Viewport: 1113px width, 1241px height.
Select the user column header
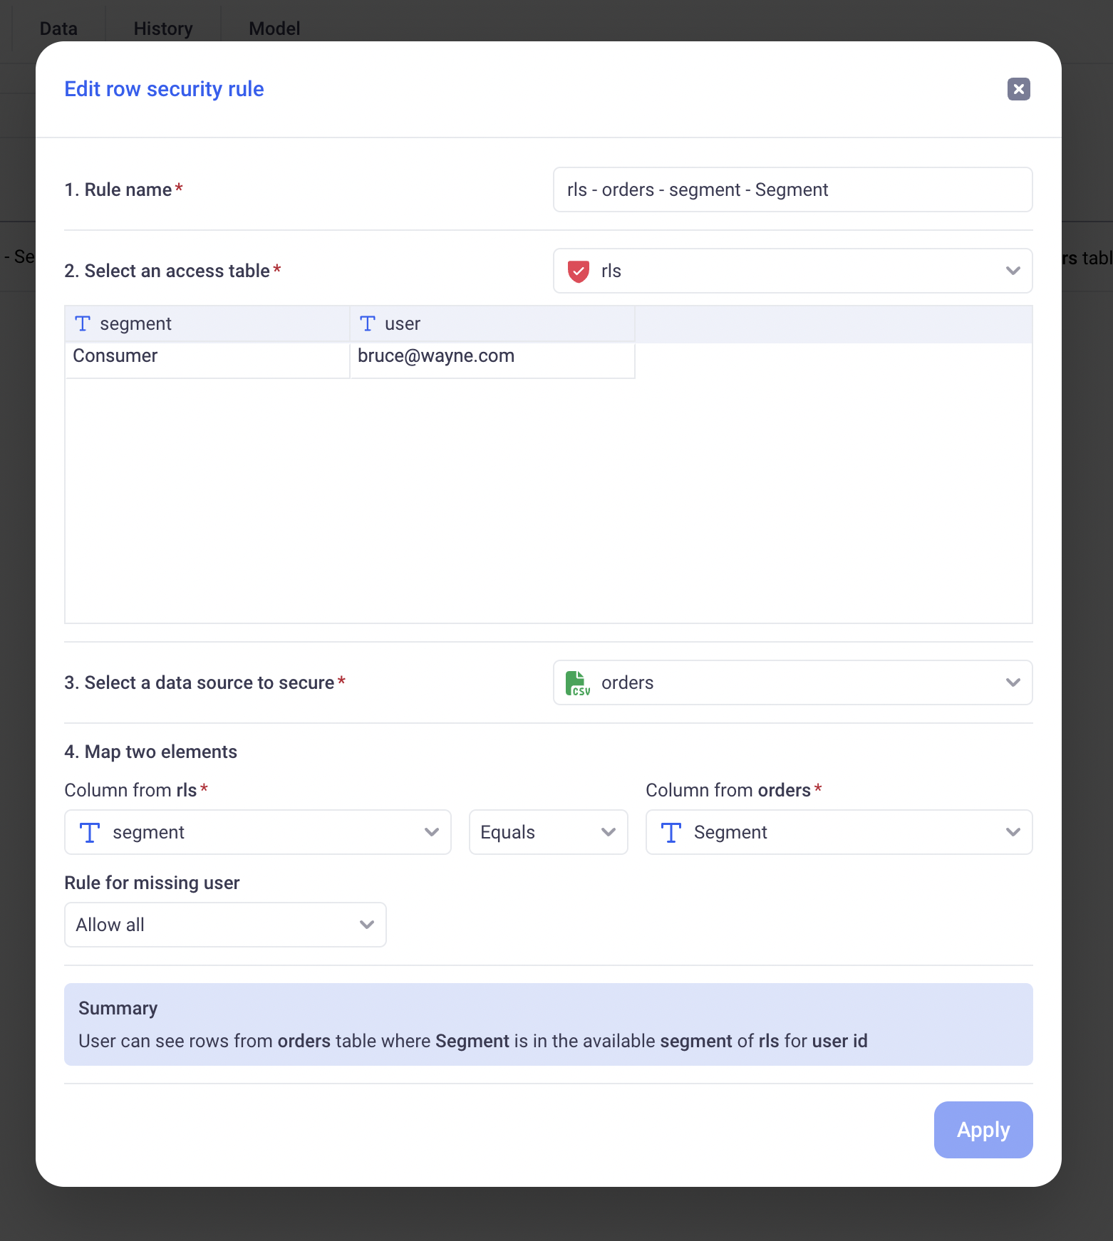click(492, 324)
